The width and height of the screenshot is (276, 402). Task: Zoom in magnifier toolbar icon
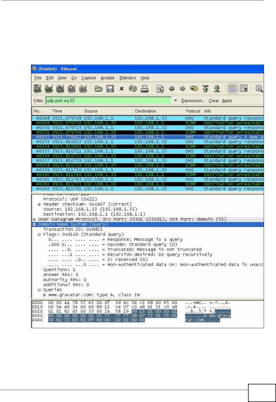click(259, 89)
